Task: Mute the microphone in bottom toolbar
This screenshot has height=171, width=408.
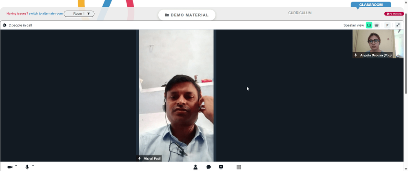Action: pyautogui.click(x=27, y=167)
